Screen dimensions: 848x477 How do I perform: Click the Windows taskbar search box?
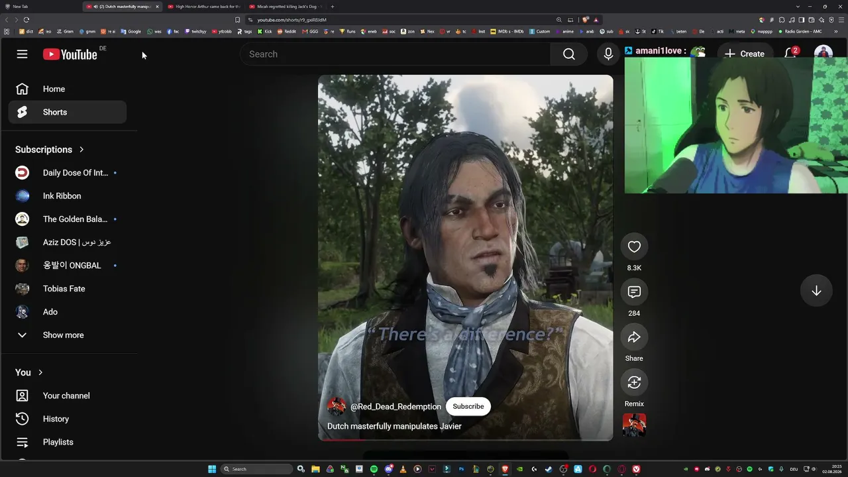point(257,469)
